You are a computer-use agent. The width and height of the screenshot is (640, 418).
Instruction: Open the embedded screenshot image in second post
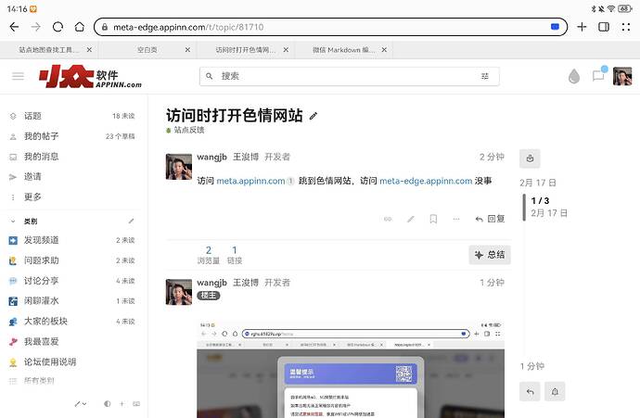click(351, 369)
